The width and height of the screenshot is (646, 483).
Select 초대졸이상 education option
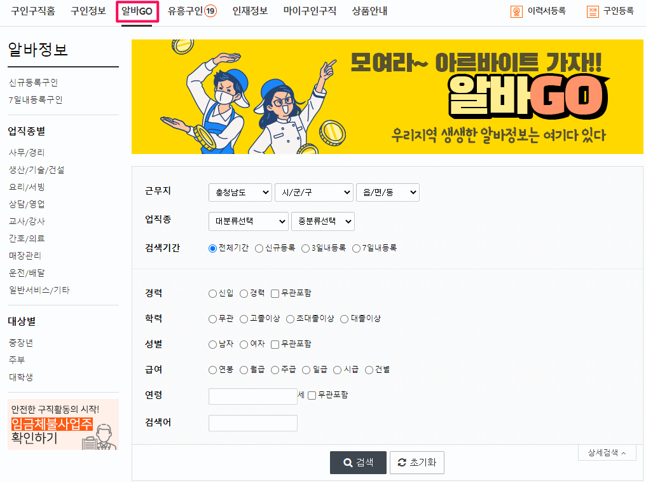(x=290, y=319)
